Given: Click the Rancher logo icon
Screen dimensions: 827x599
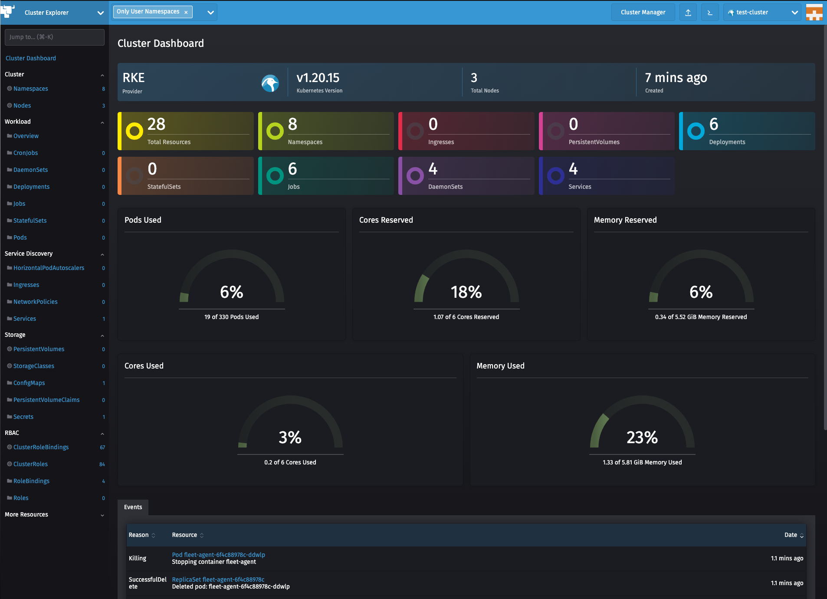Looking at the screenshot, I should (x=8, y=12).
